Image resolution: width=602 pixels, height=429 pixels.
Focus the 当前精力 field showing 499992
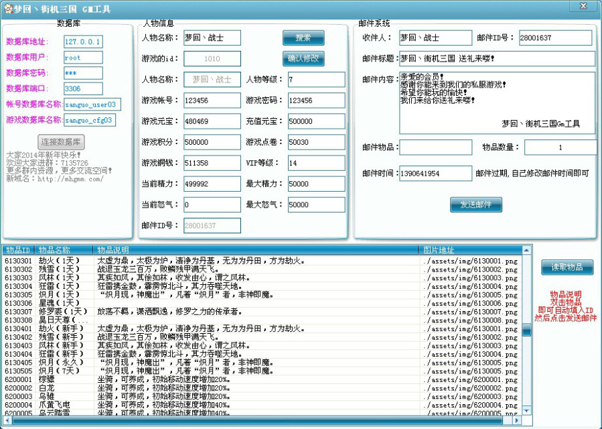pyautogui.click(x=212, y=184)
